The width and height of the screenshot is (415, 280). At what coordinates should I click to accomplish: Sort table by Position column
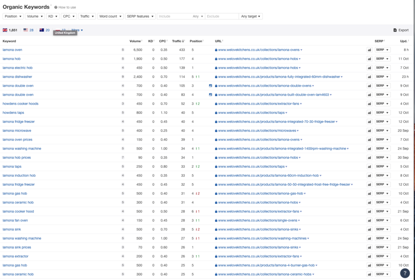coord(196,41)
